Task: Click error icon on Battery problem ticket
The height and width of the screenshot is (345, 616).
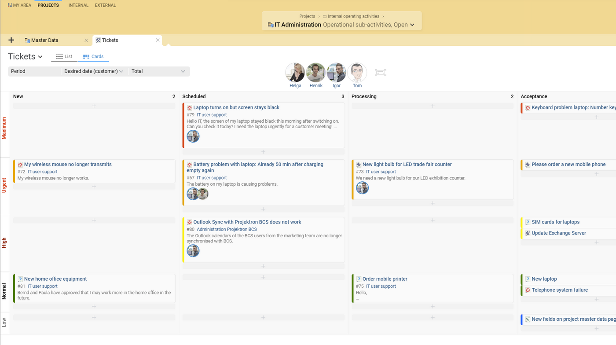Action: tap(189, 165)
